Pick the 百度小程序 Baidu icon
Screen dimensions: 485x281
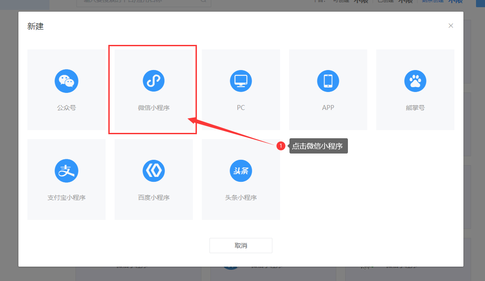[x=154, y=171]
